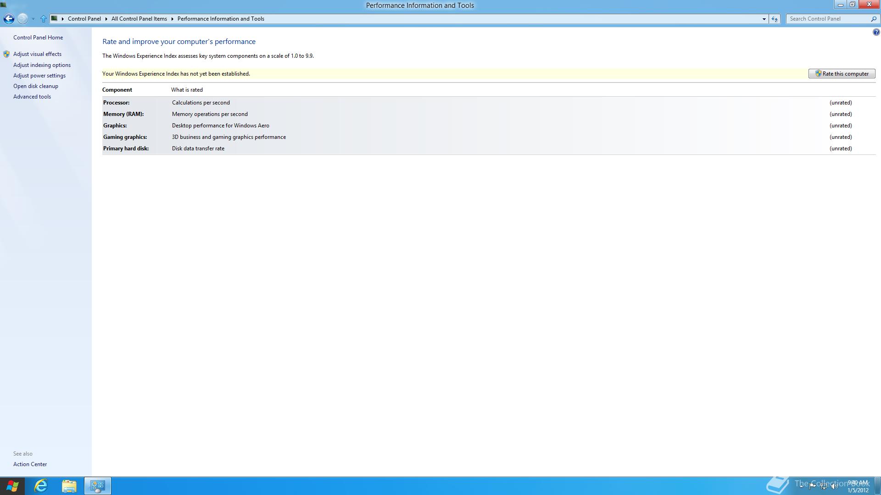Click 'Desktop performance for Windows Aero' text
881x495 pixels.
pyautogui.click(x=221, y=126)
